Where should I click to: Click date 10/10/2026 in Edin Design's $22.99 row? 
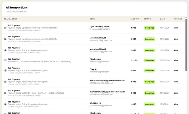[x=165, y=60]
